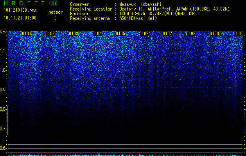Click the 0105 time marker

[120, 34]
